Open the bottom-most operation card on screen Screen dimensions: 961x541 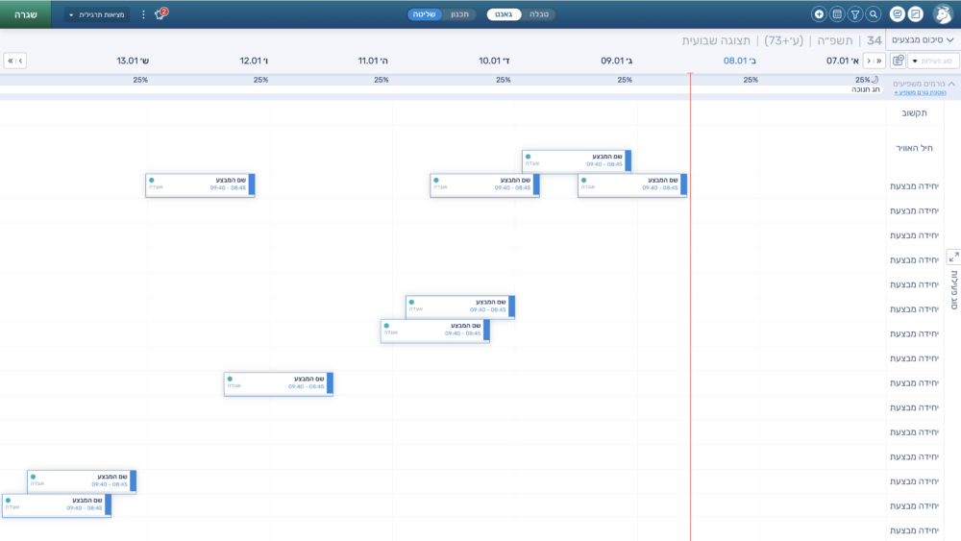coord(57,505)
